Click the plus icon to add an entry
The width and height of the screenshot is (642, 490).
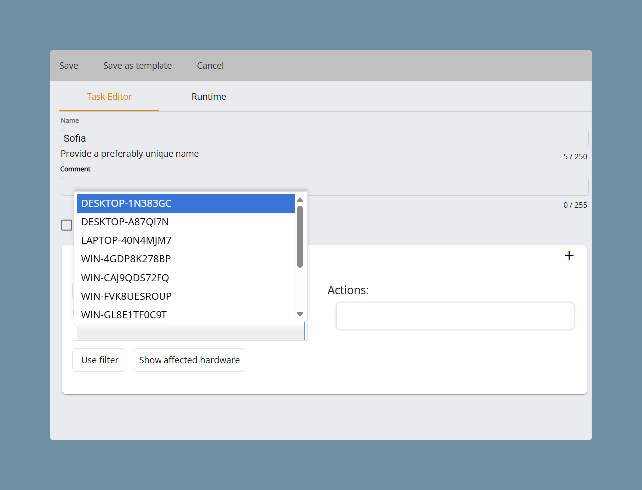pos(569,255)
